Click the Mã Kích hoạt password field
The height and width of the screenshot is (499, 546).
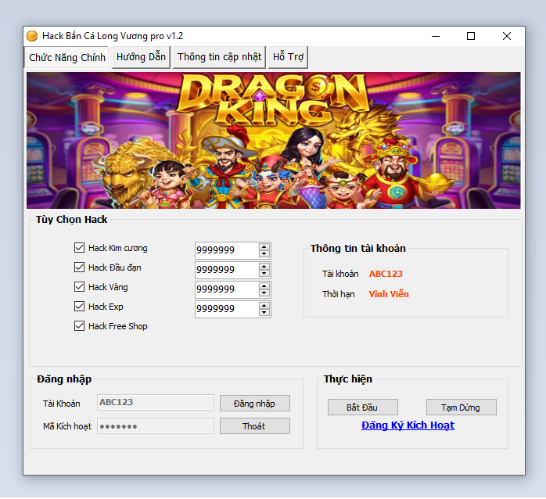(155, 426)
